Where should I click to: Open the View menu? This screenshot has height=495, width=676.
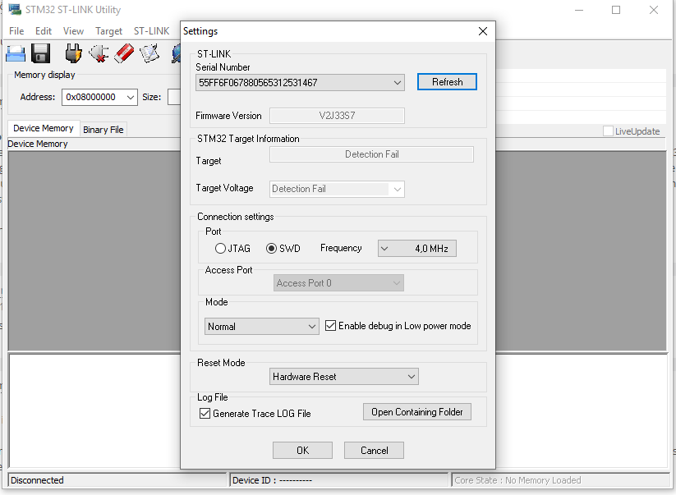73,31
